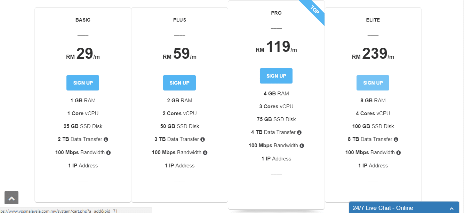Screen dimensions: 464x213
Task: Click SIGN UP on the Pro plan
Action: coord(276,76)
